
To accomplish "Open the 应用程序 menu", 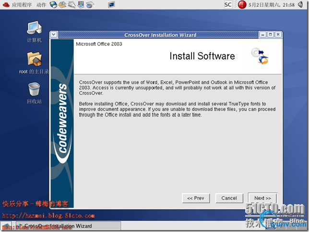I will point(22,5).
